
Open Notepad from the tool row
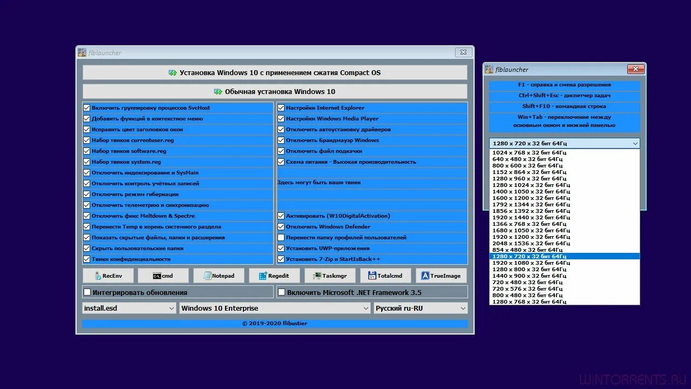219,276
